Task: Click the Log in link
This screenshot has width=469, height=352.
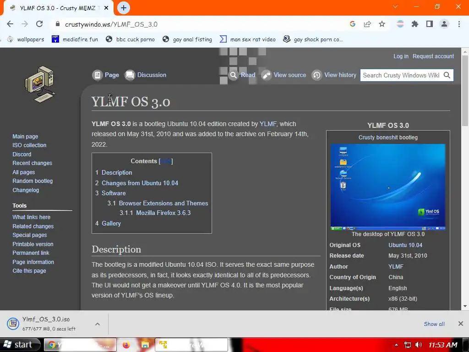Action: coord(401,56)
